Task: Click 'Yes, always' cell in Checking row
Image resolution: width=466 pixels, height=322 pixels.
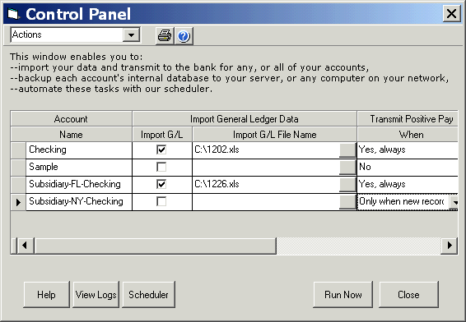Action: click(408, 149)
